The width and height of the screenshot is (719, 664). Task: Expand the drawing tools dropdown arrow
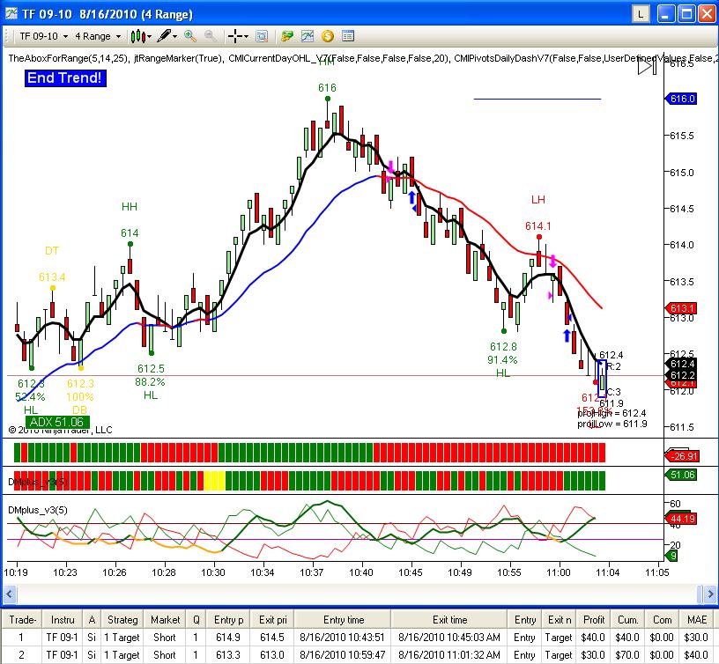174,37
